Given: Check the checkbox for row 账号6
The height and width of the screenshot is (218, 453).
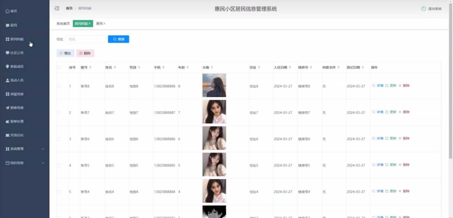Looking at the screenshot, I should coord(59,139).
